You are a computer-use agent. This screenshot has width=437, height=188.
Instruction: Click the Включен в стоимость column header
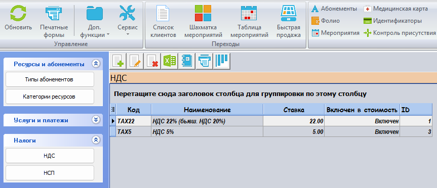point(362,110)
